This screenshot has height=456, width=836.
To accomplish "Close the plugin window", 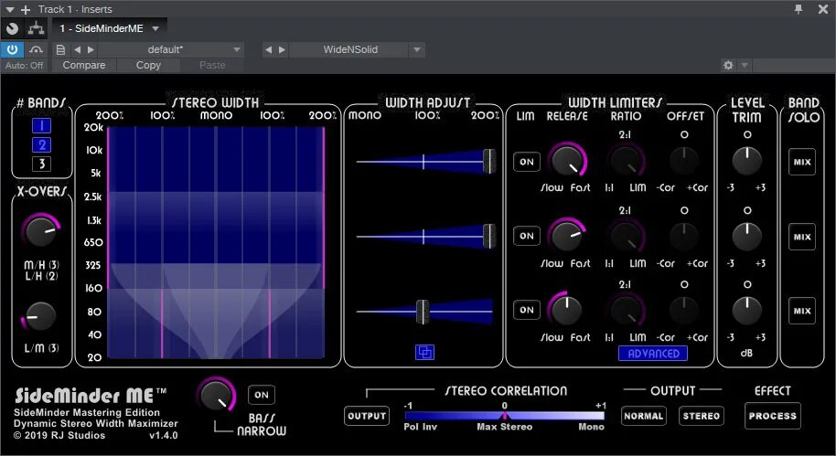I will click(822, 9).
